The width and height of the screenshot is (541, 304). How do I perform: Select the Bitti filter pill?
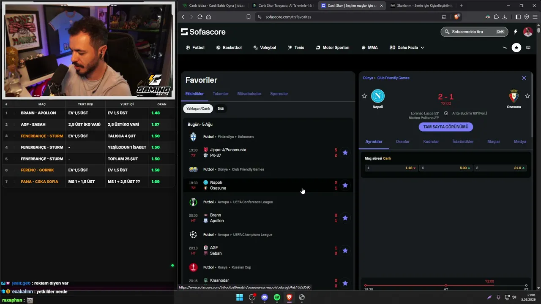[221, 109]
